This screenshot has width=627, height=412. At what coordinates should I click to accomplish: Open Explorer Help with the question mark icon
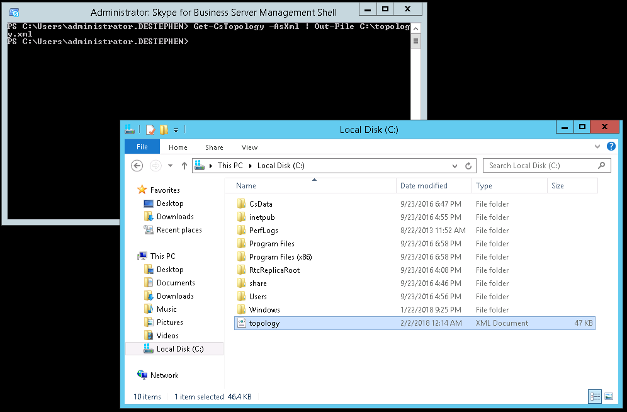coord(611,146)
